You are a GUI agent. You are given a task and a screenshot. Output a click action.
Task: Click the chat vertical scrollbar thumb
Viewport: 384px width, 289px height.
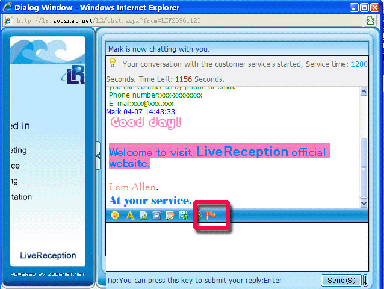pyautogui.click(x=364, y=168)
